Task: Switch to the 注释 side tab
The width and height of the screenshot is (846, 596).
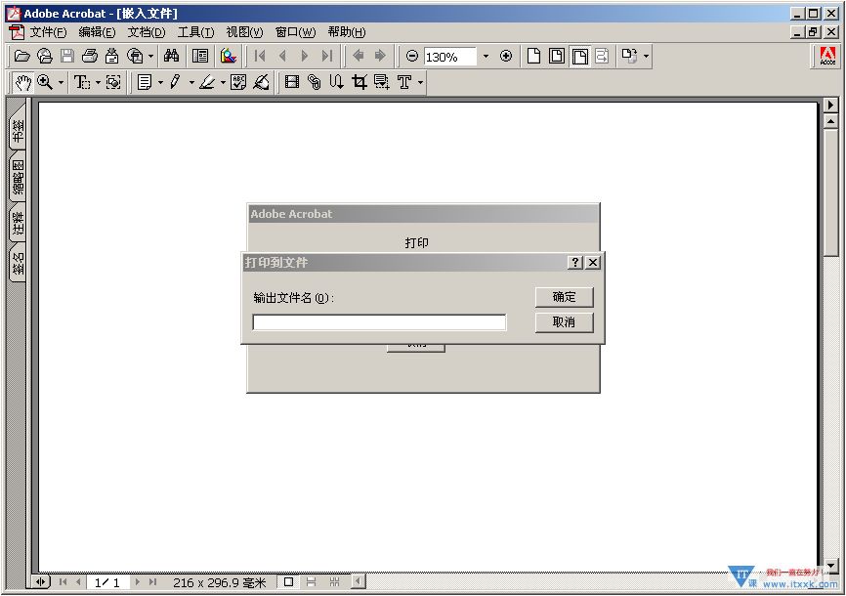Action: 18,223
